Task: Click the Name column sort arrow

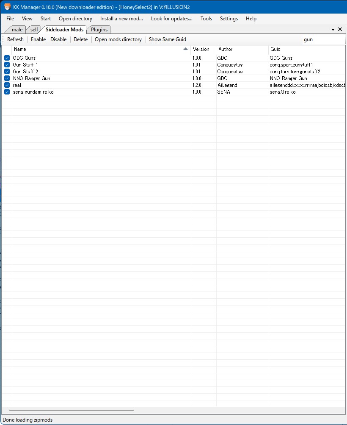Action: tap(185, 49)
